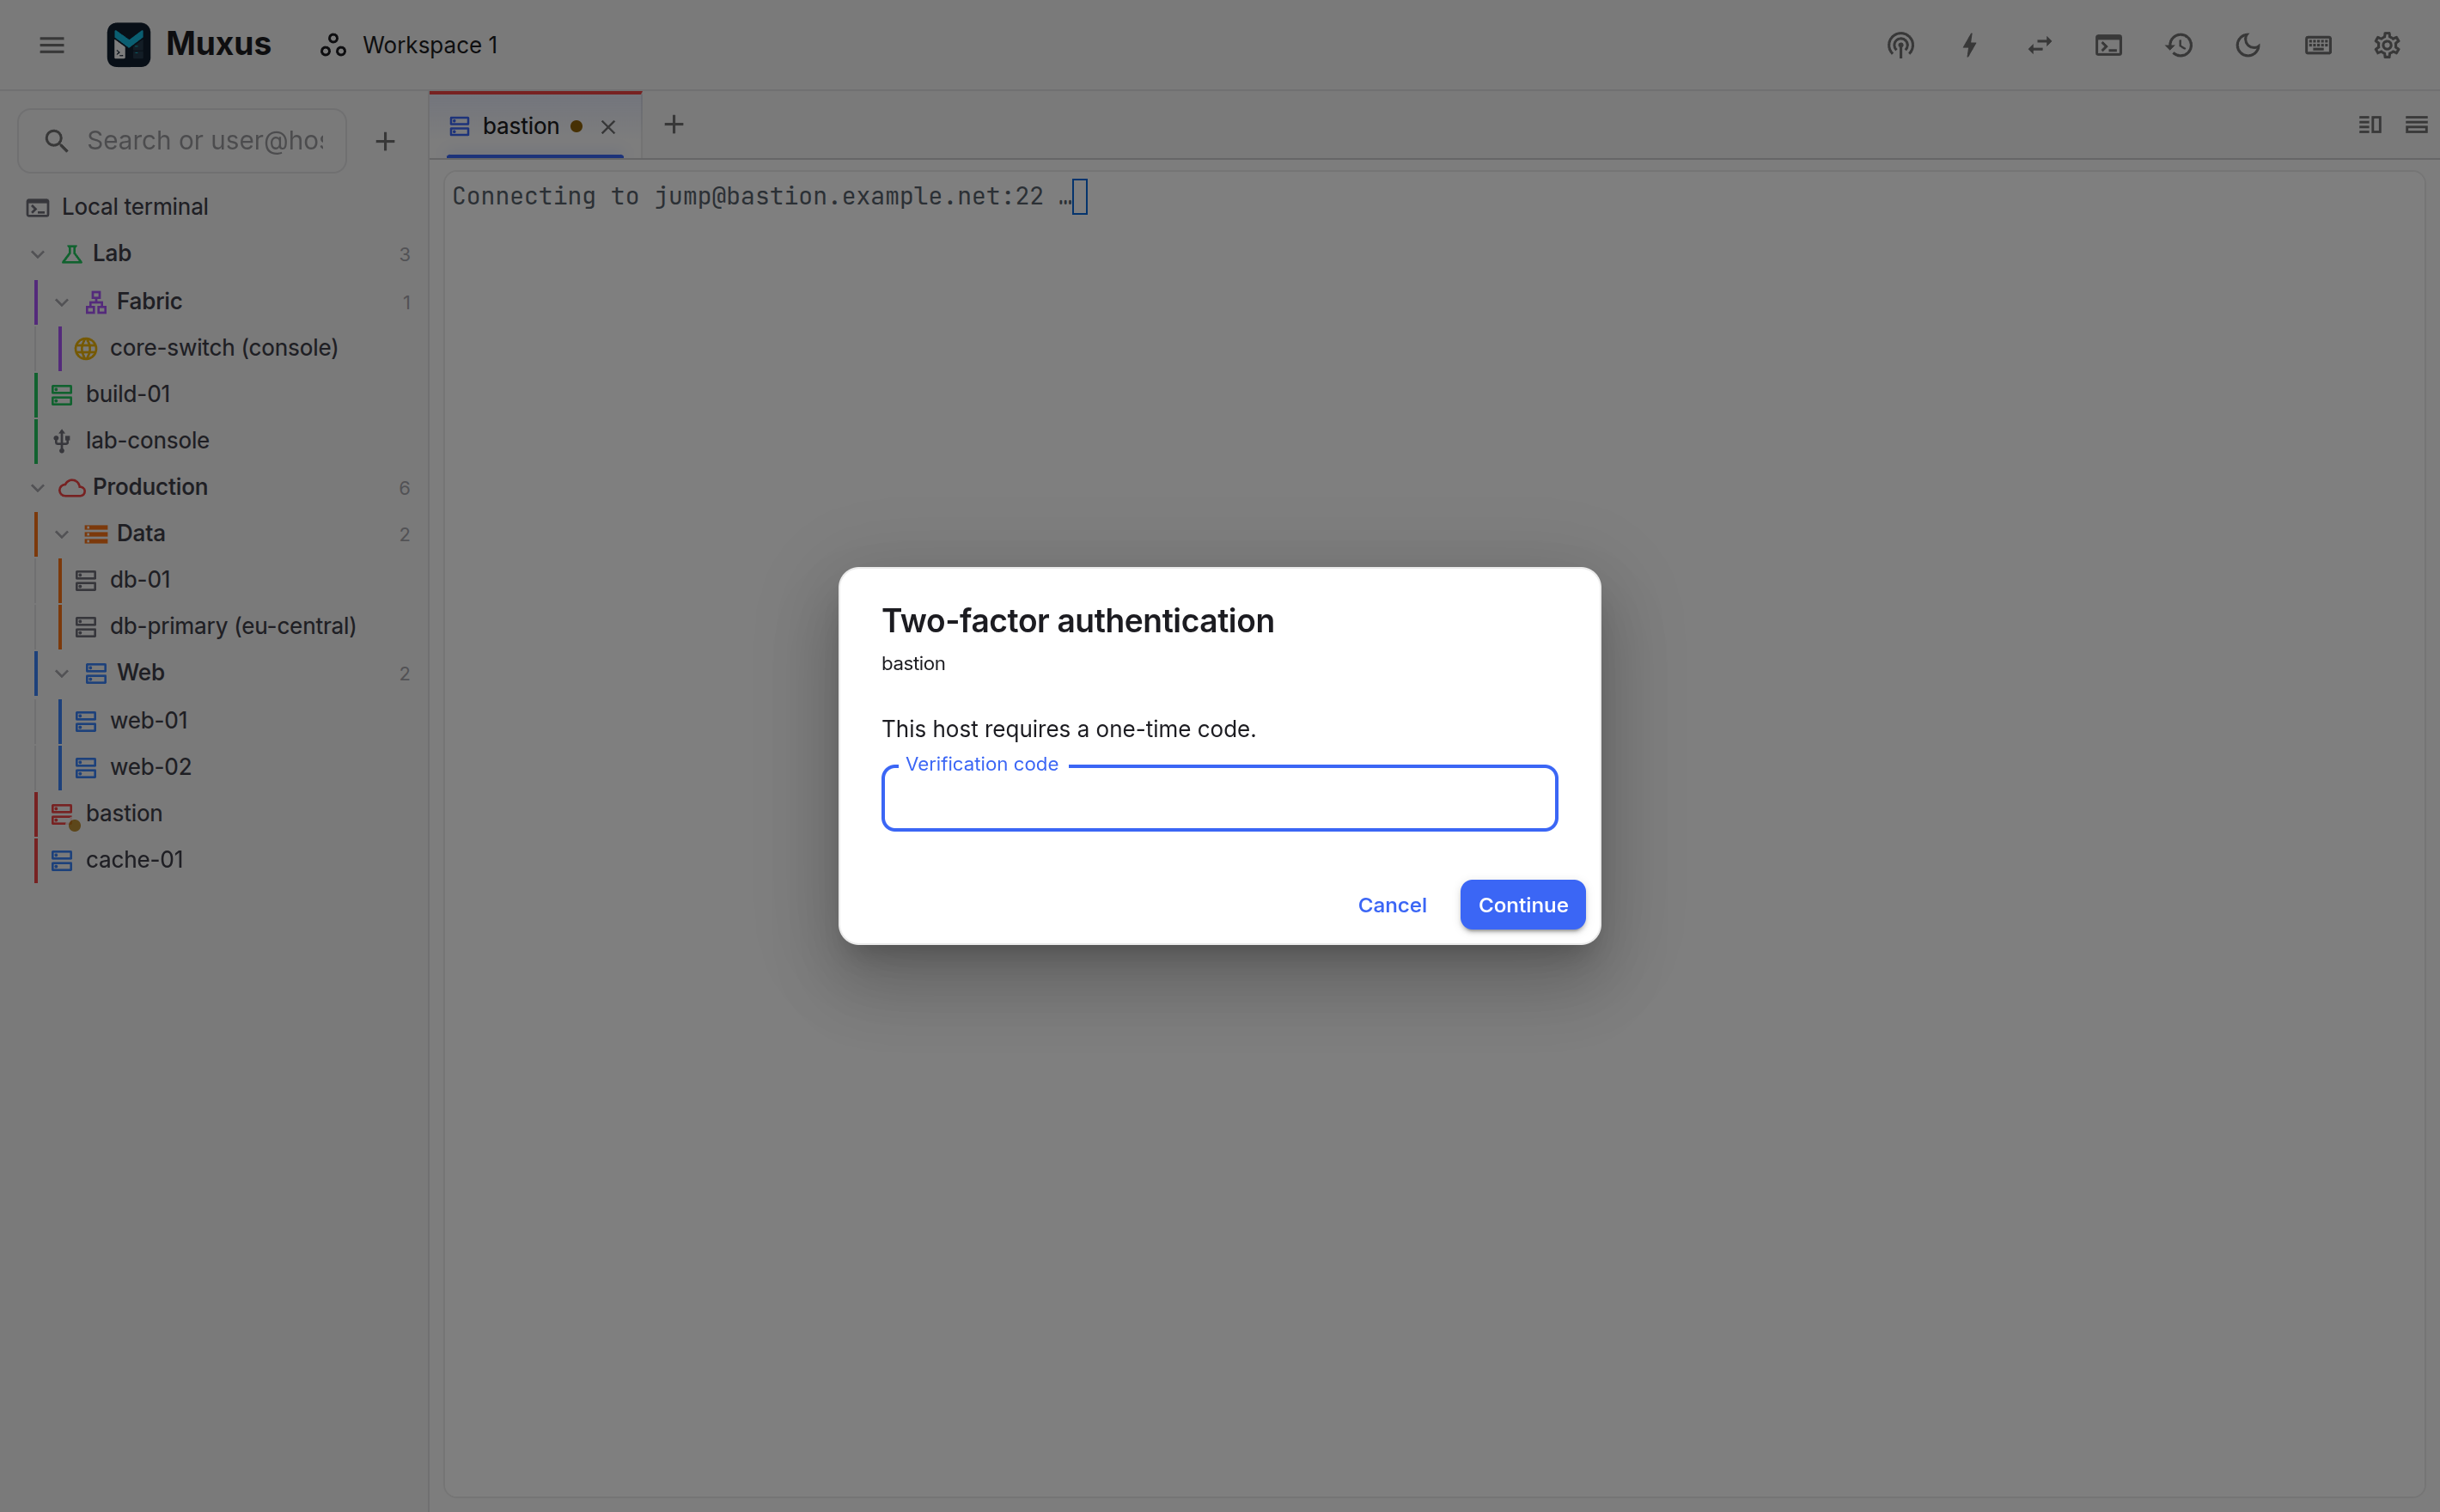The image size is (2440, 1512).
Task: Collapse the Data folder
Action: coord(62,534)
